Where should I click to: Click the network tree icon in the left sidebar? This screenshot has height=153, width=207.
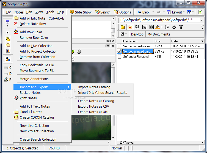[8, 59]
